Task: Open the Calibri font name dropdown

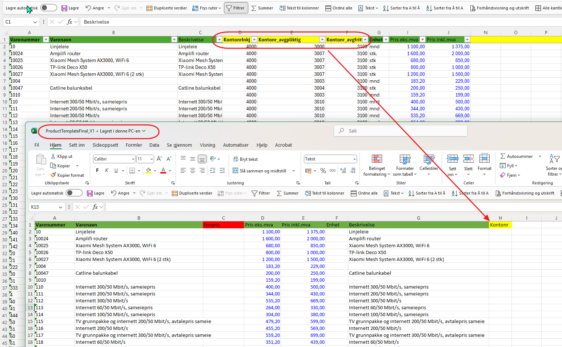Action: 133,159
